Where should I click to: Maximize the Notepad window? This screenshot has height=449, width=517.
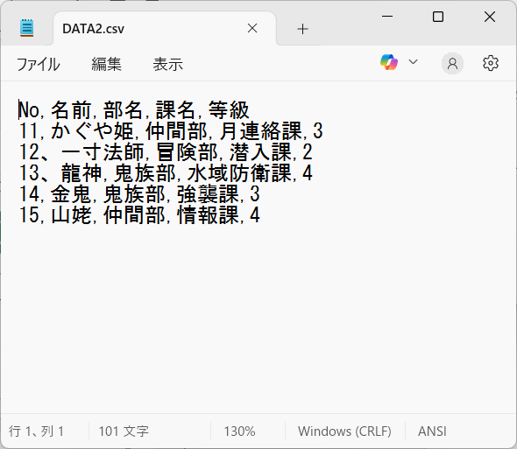coord(438,17)
